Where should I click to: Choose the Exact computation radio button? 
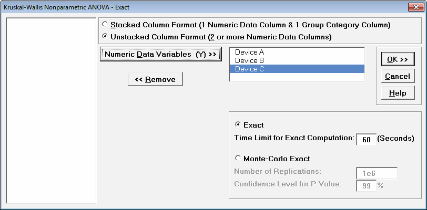point(238,125)
